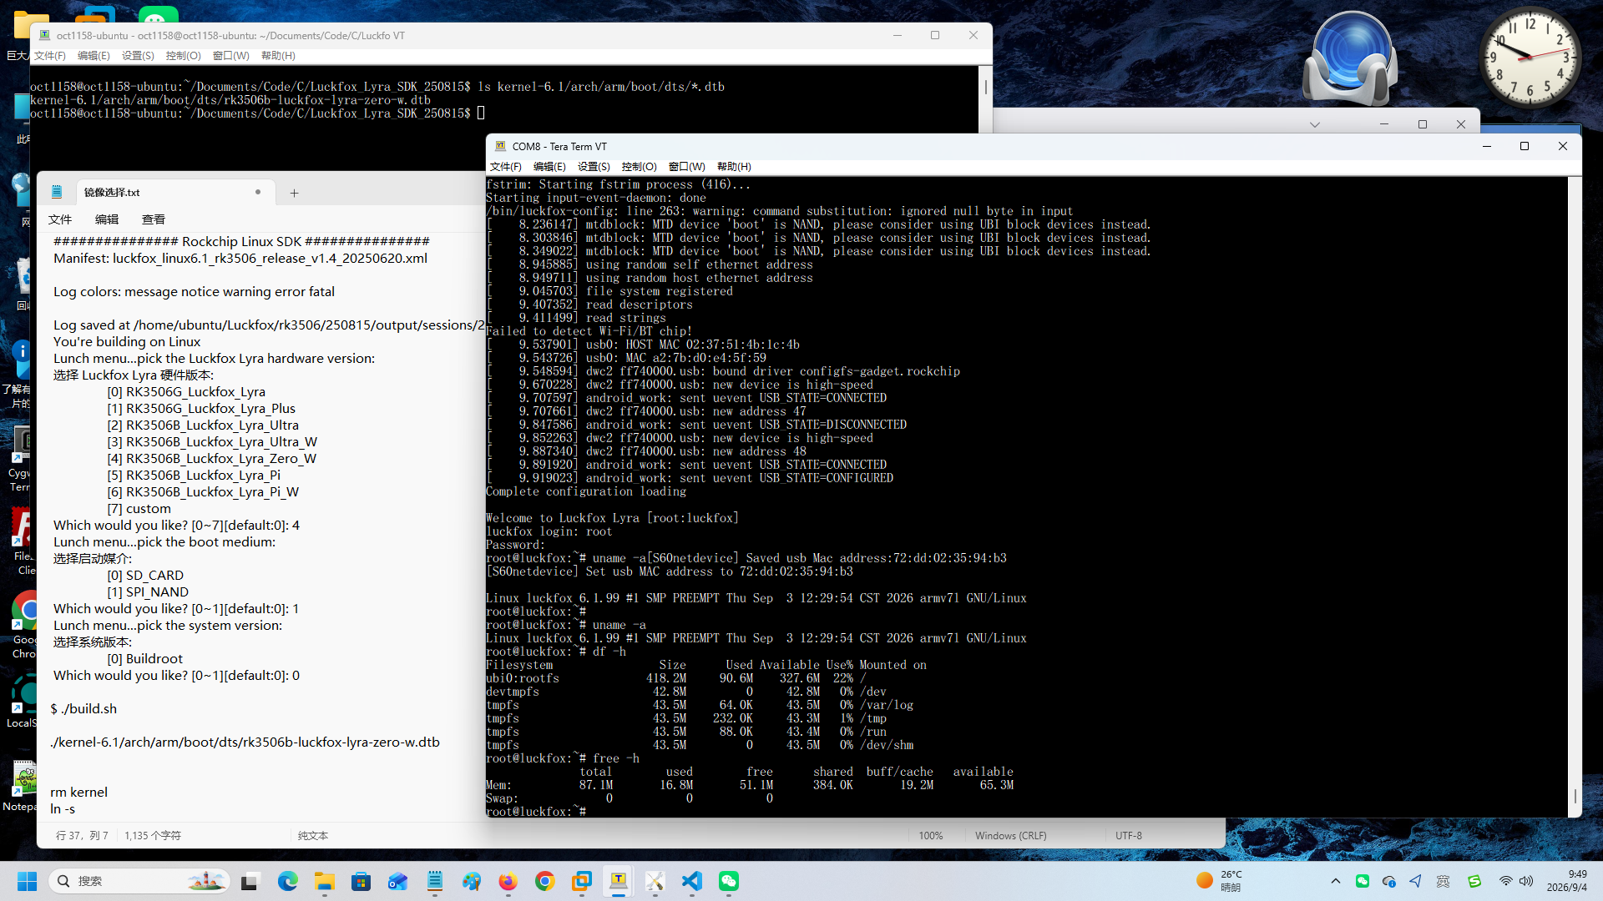The width and height of the screenshot is (1603, 901).
Task: Launch Visual Studio Code from the taskbar
Action: (692, 881)
